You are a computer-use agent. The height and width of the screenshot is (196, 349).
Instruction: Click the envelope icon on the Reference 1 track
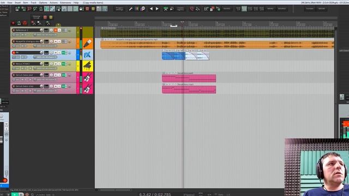click(x=69, y=30)
